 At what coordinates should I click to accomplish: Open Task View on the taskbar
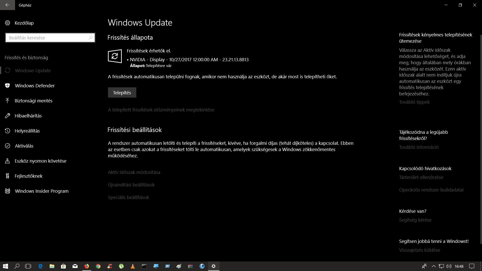coord(28,266)
